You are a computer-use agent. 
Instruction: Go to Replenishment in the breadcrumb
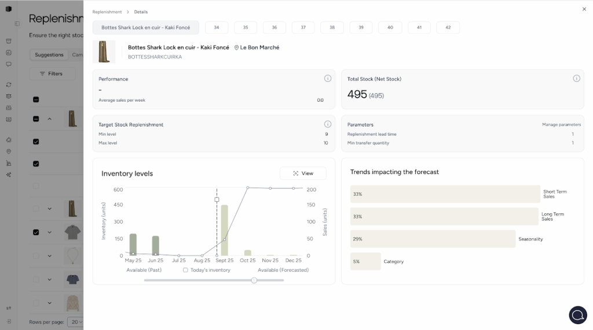pyautogui.click(x=107, y=12)
